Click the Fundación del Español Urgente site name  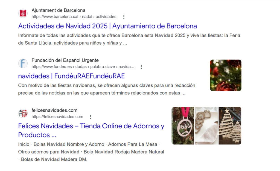pyautogui.click(x=65, y=60)
